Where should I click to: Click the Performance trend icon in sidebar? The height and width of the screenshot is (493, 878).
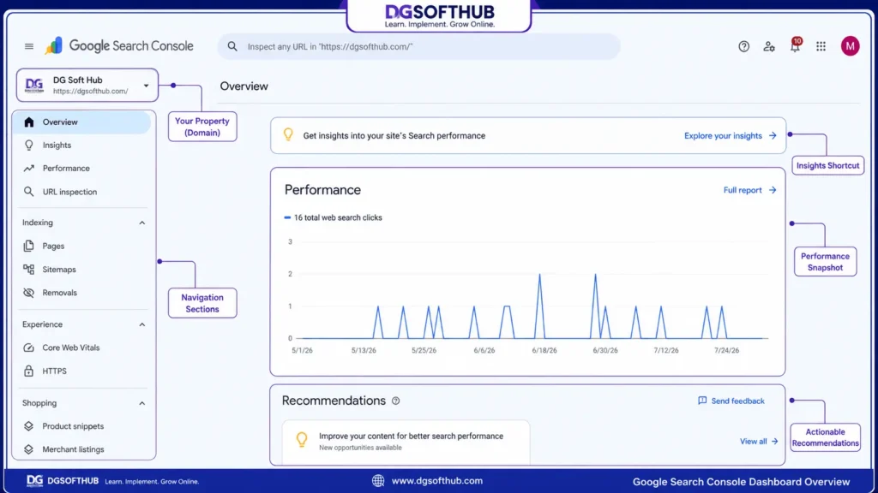coord(29,169)
